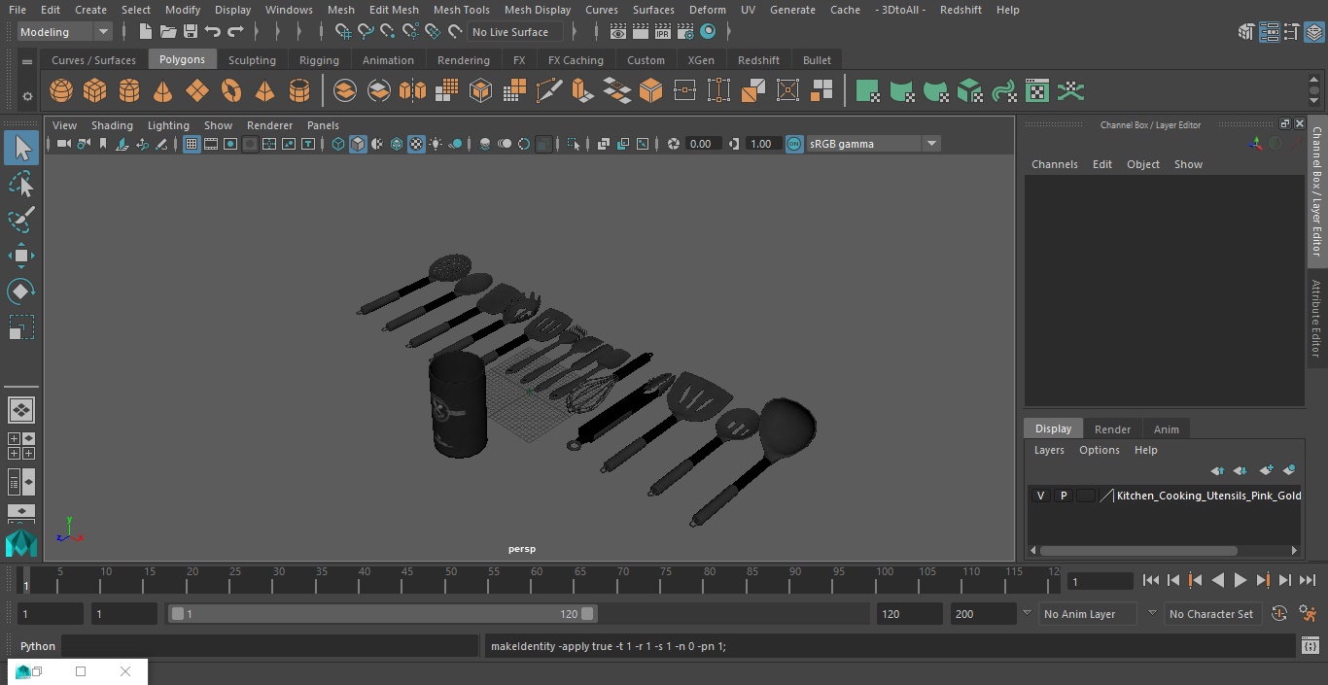The image size is (1328, 685).
Task: Switch to the Sculpting shelf tab
Action: [252, 60]
